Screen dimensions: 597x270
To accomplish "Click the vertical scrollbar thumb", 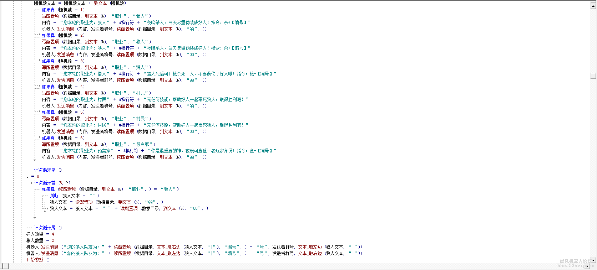I will point(593,76).
